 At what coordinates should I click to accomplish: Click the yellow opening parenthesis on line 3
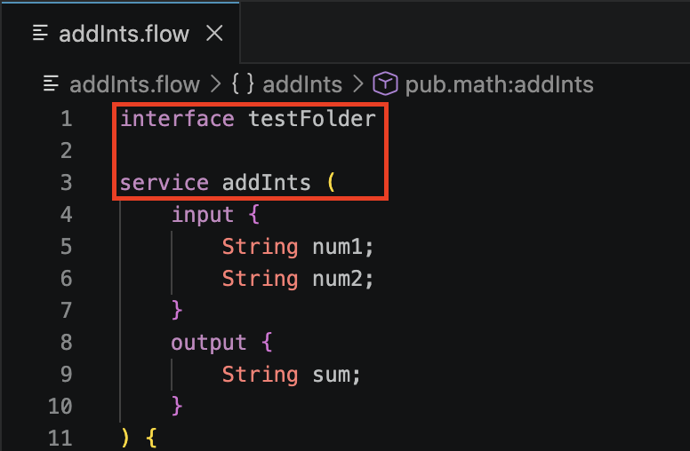click(x=332, y=183)
